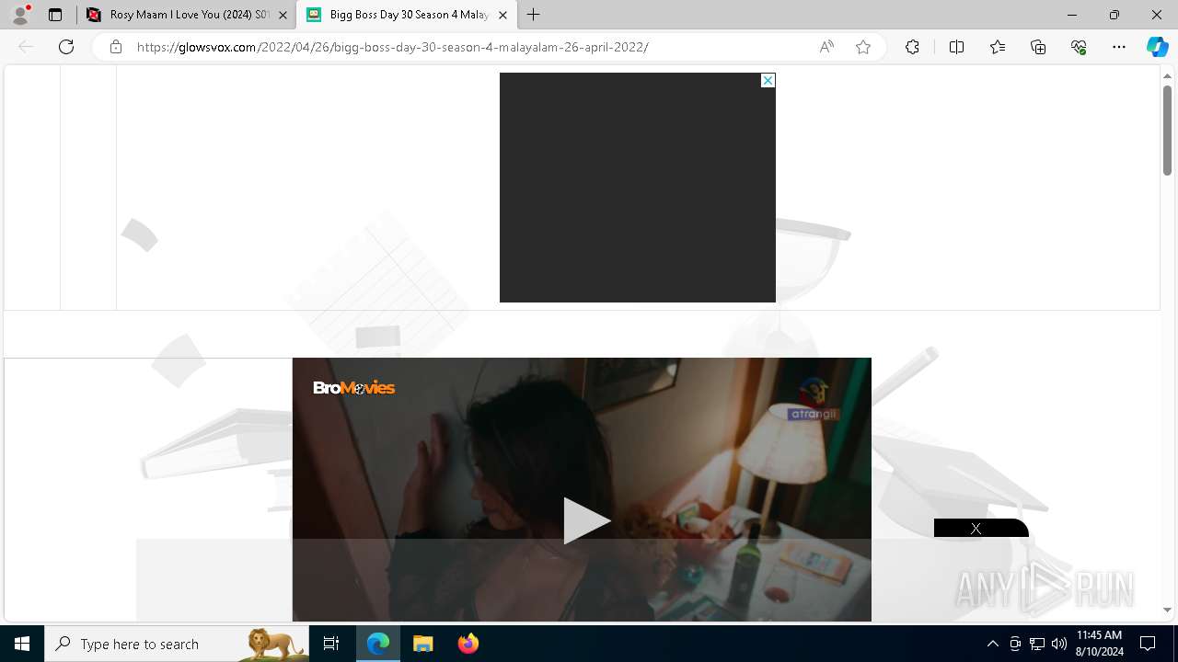
Task: Launch Firefox from taskbar
Action: point(468,644)
